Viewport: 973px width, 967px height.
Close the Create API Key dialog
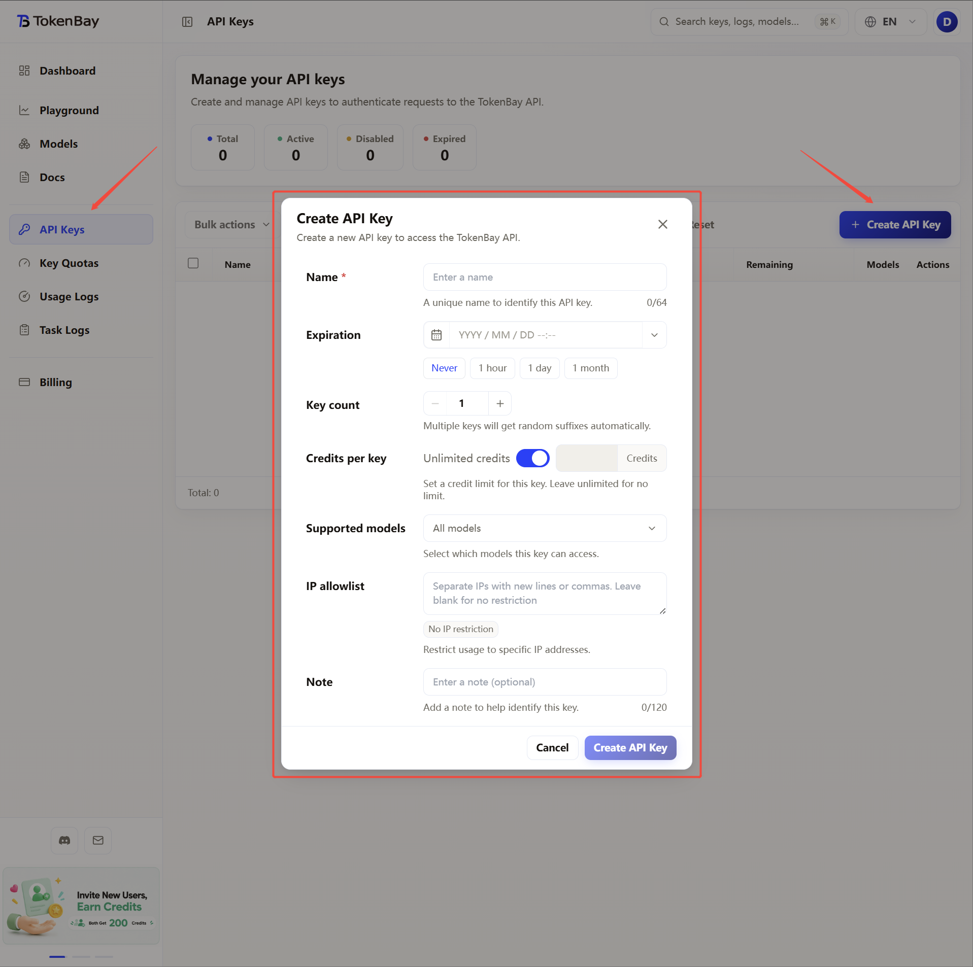point(662,224)
